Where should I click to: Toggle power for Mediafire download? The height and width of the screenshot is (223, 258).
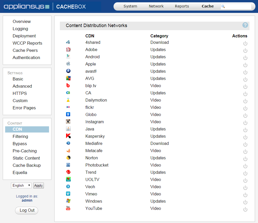[245, 144]
